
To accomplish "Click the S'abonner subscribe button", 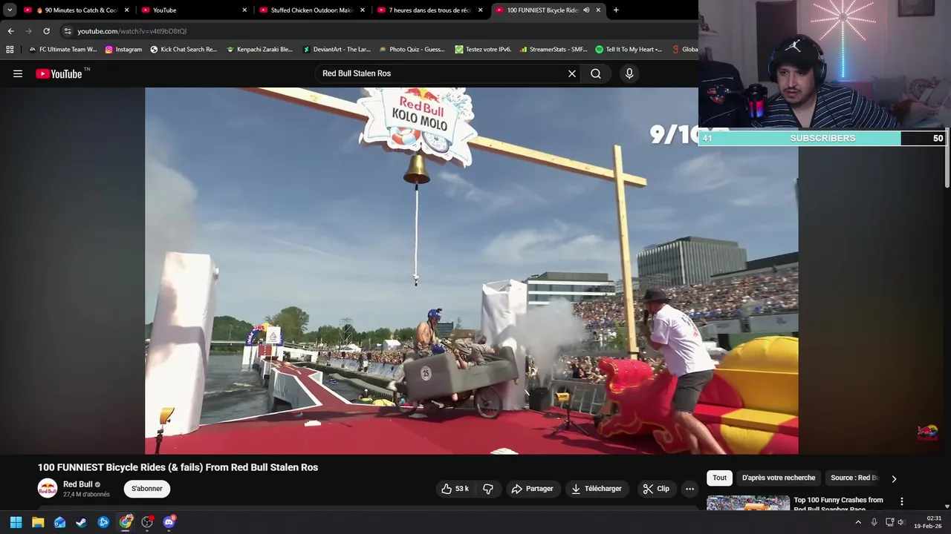I will [147, 489].
